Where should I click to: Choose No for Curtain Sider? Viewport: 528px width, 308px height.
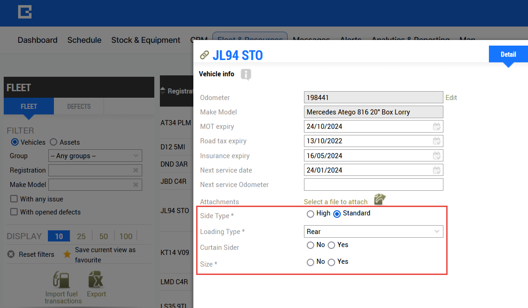click(310, 245)
